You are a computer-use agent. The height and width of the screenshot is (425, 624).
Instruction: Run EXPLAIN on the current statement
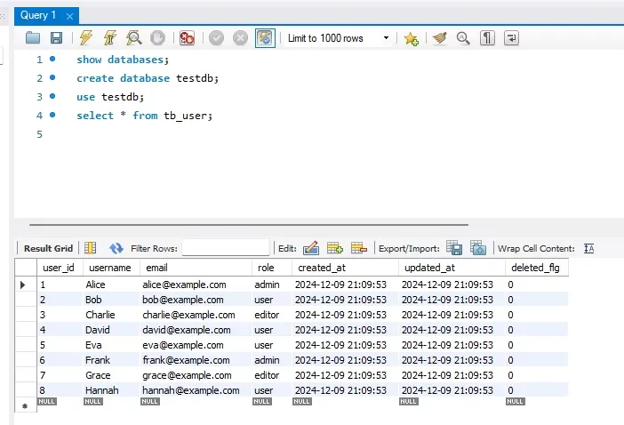pos(134,38)
